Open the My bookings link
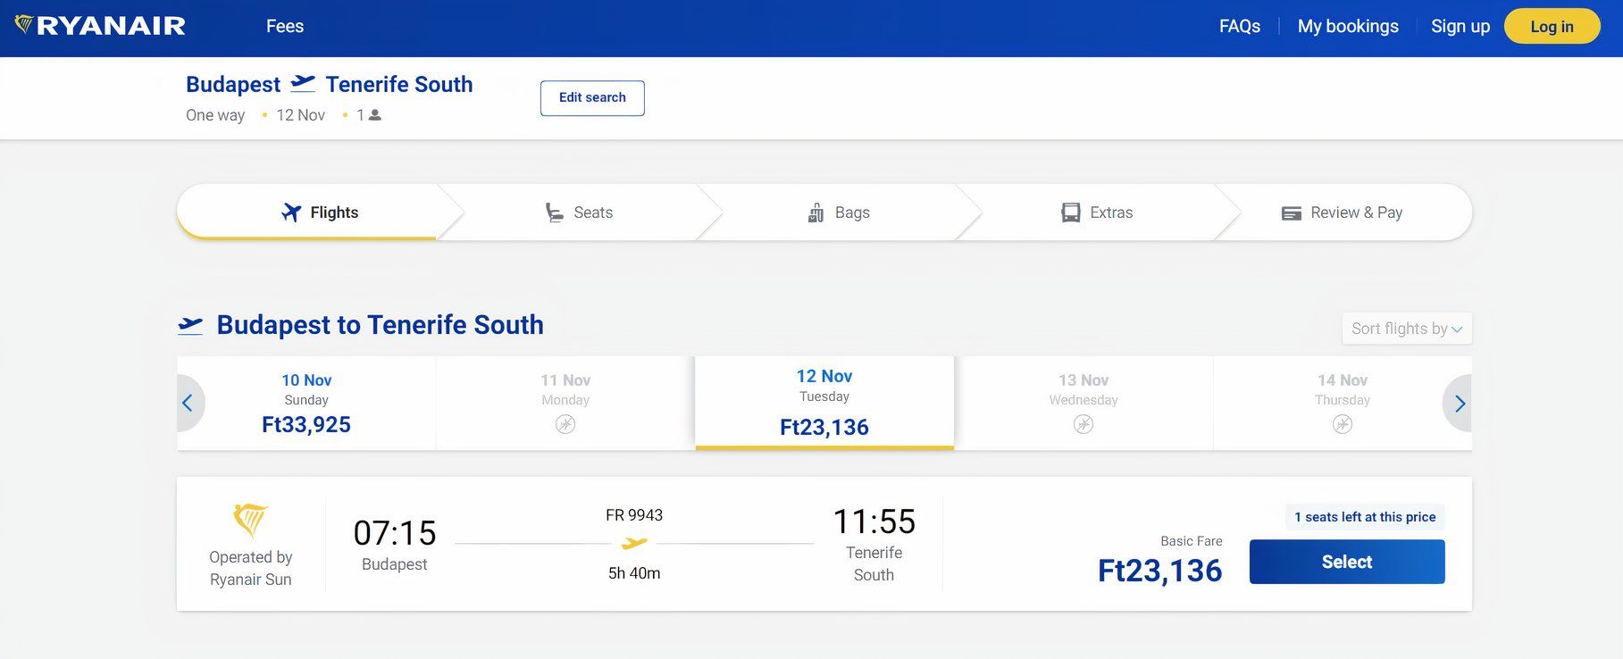The image size is (1623, 659). click(1348, 27)
